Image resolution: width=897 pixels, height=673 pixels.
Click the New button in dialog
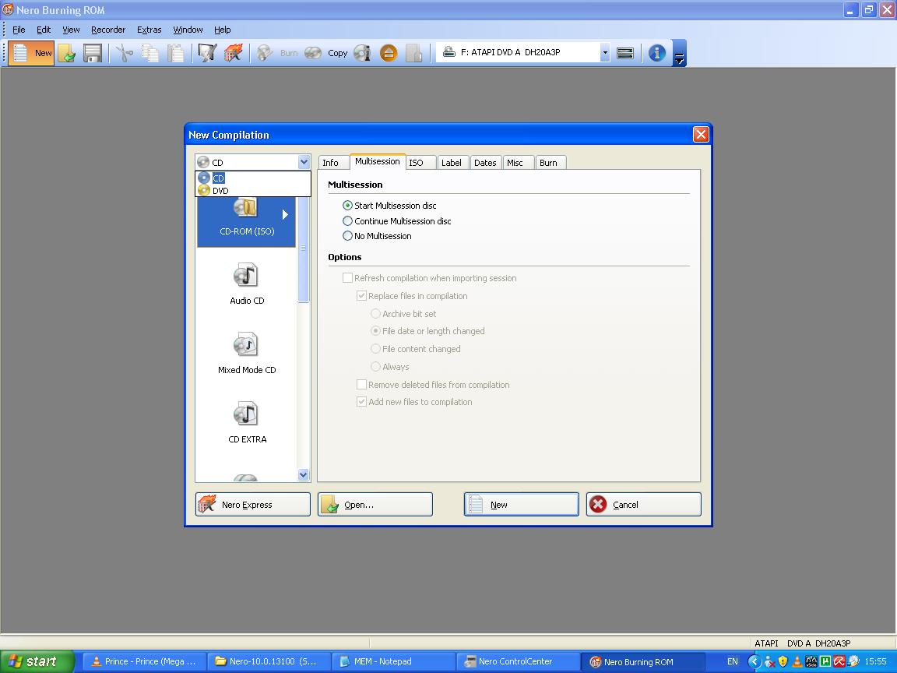tap(521, 504)
